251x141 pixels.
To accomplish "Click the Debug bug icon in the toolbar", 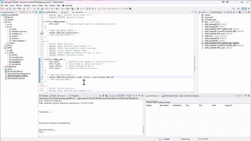I will point(62,9).
